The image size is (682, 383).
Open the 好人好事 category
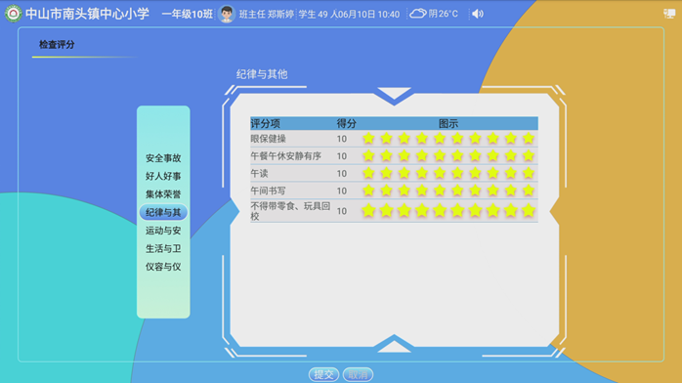(x=163, y=176)
